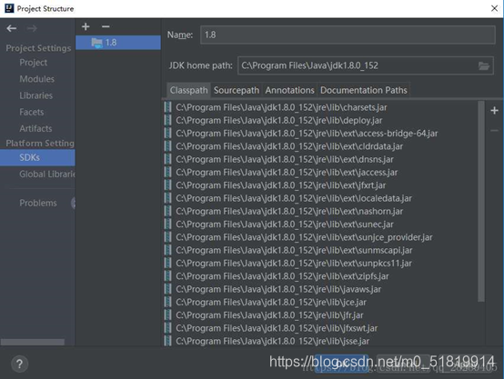Click the IntelliJ icon in the title bar
Image resolution: width=504 pixels, height=379 pixels.
pos(9,8)
